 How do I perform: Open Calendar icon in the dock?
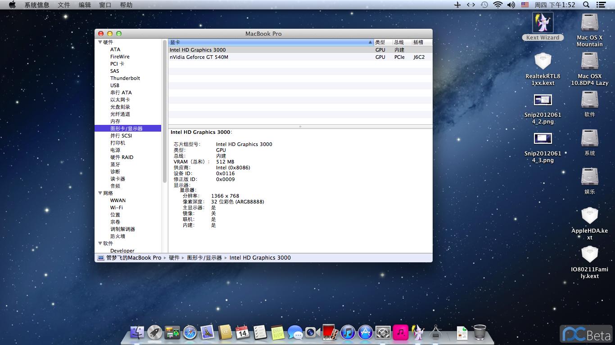242,332
